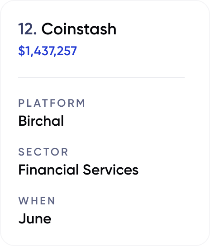The height and width of the screenshot is (246, 210).
Task: Click the letter C in Coinstash
Action: pos(47,29)
